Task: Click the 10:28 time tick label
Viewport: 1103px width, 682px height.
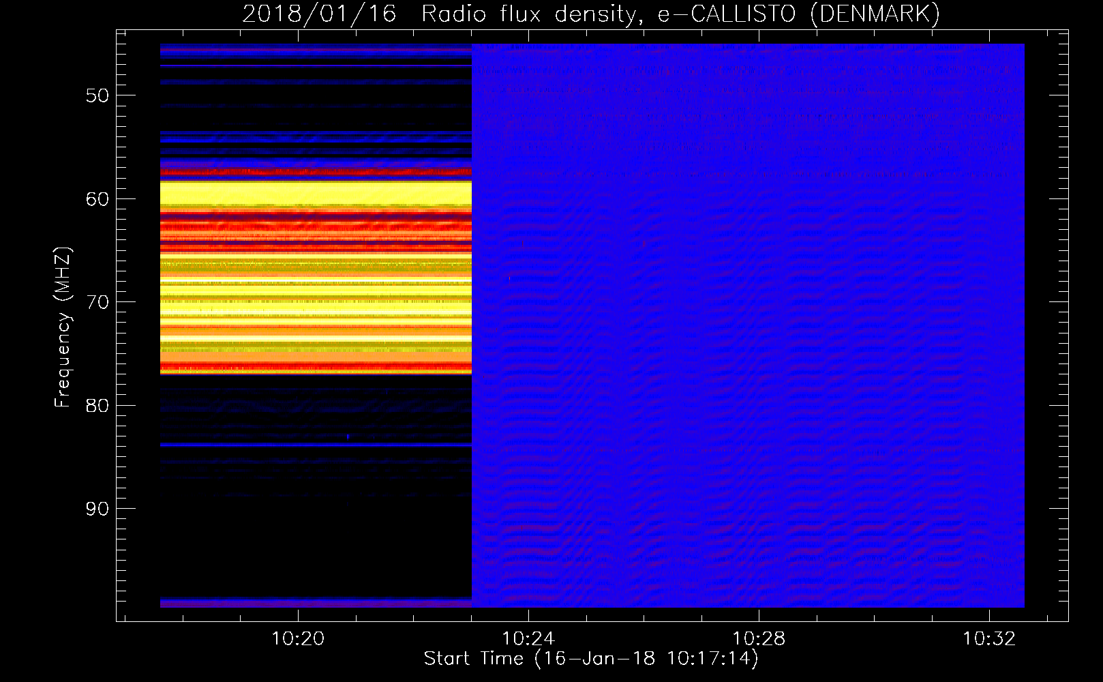Action: click(759, 639)
